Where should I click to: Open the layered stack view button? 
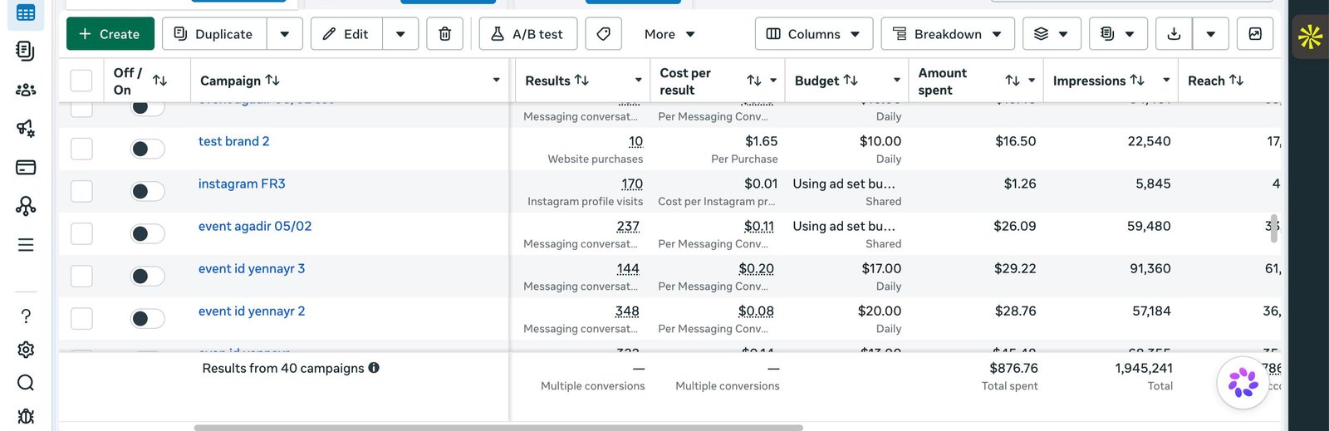[1052, 34]
